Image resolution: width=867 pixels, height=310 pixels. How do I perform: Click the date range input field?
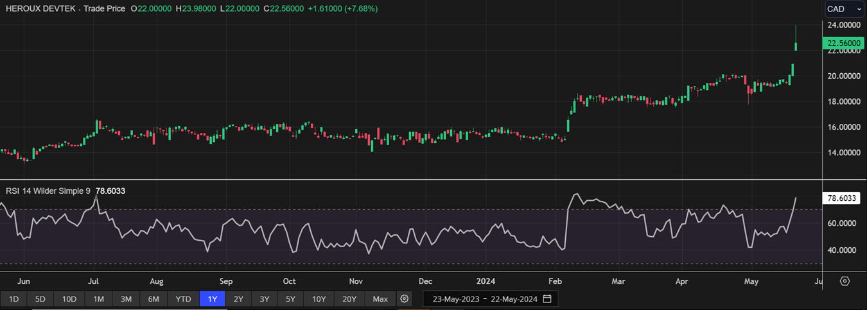click(485, 299)
